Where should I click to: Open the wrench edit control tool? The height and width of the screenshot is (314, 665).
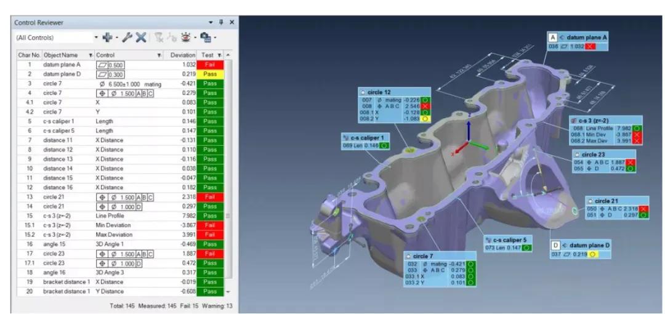coord(127,38)
